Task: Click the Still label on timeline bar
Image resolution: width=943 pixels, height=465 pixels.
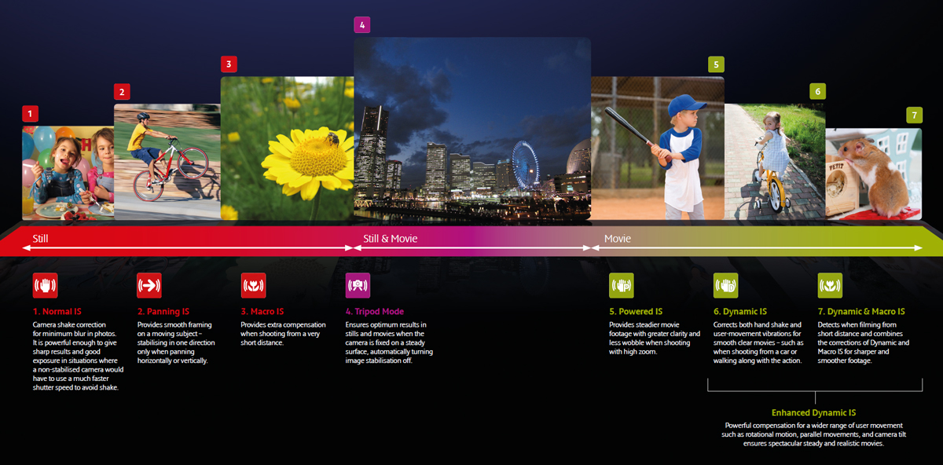Action: (x=41, y=238)
